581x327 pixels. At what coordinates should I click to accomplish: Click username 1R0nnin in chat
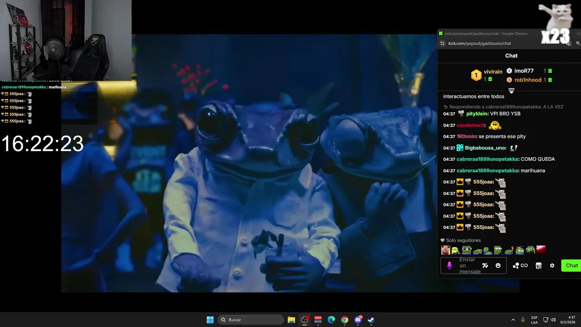tap(467, 136)
